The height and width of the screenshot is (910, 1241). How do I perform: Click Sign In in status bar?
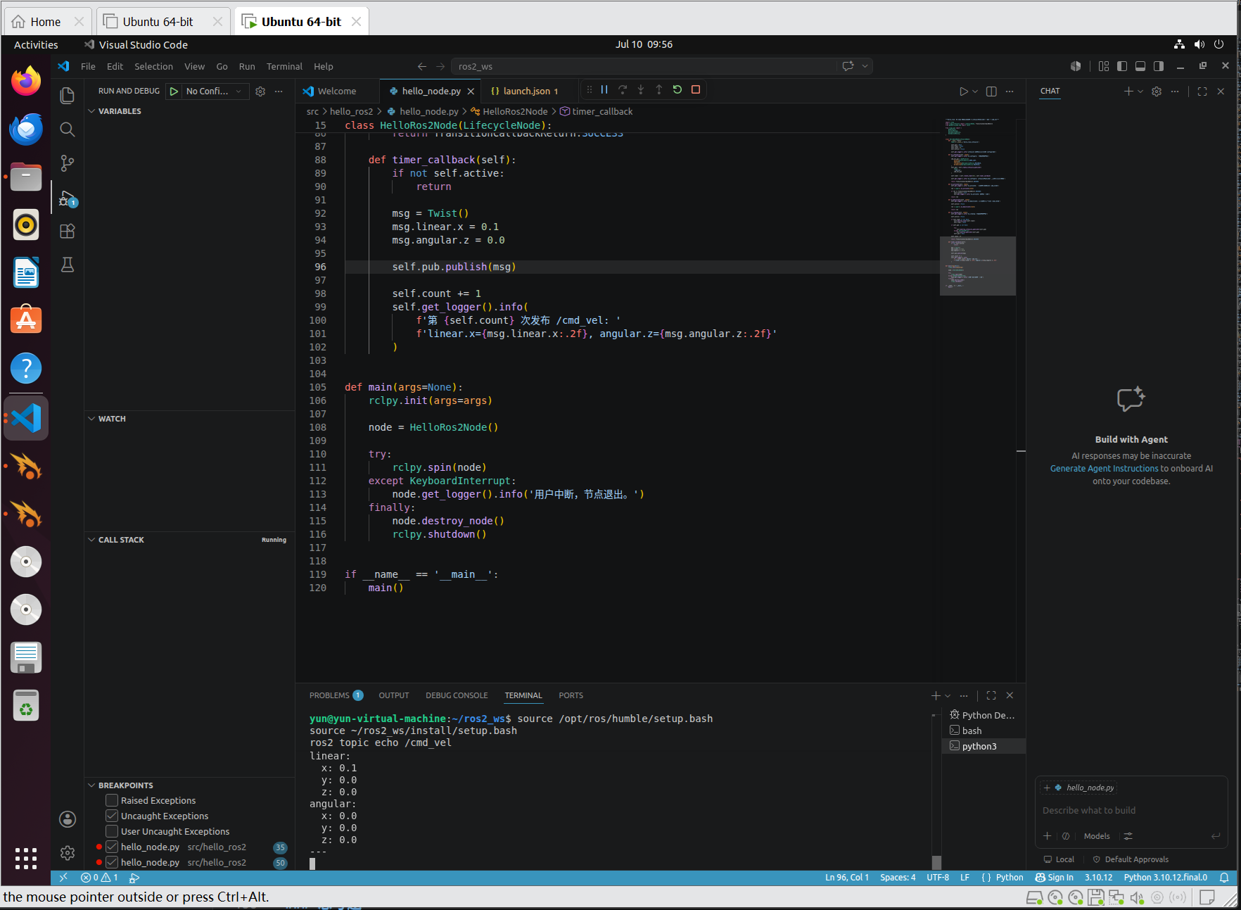(x=1054, y=878)
